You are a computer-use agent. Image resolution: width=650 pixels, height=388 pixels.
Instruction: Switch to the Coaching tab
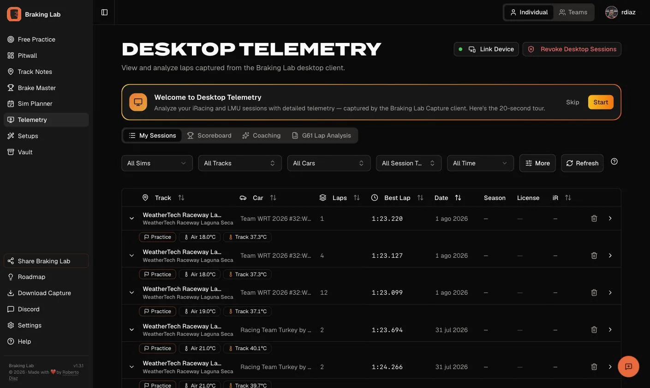click(x=261, y=135)
